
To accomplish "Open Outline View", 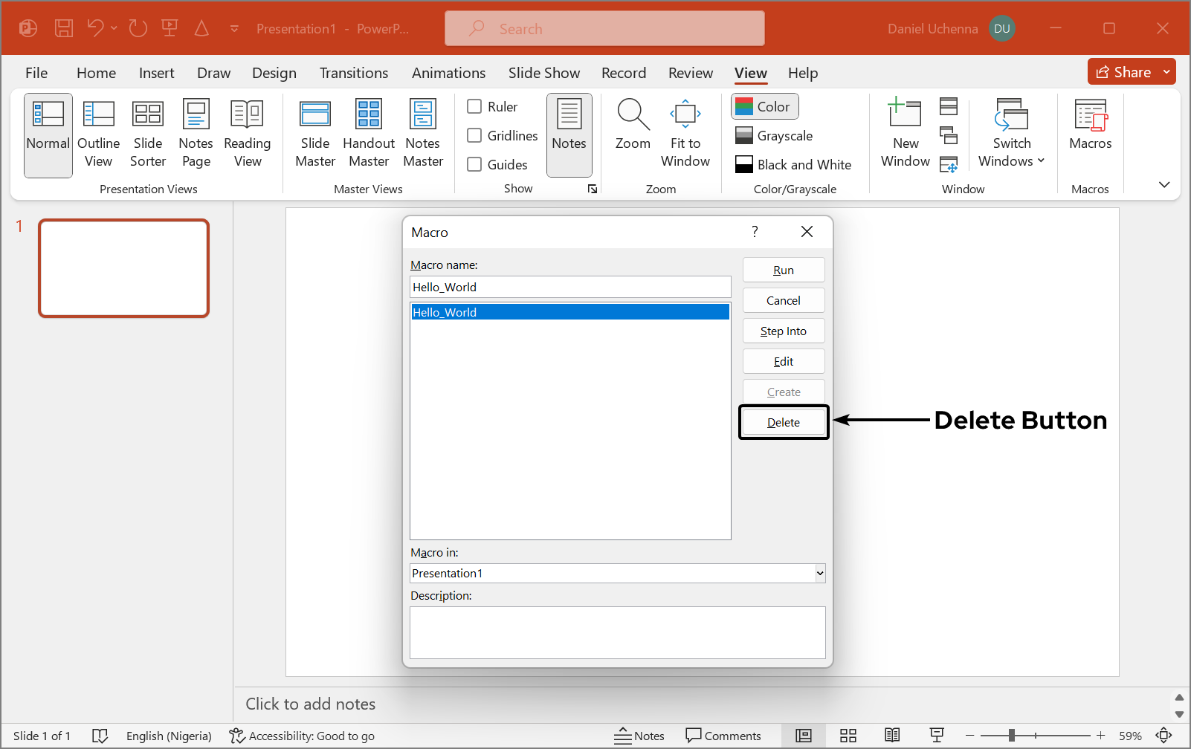I will coord(98,134).
